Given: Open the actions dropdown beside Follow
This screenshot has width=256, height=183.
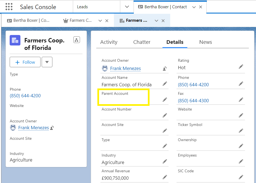Looking at the screenshot, I should [x=47, y=62].
